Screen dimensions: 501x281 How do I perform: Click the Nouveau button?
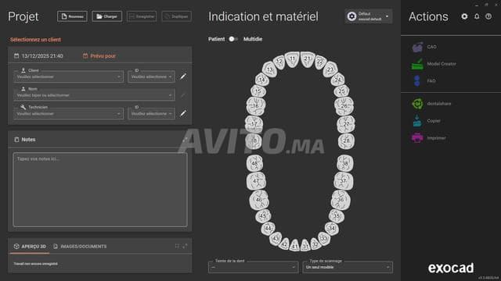tap(72, 16)
